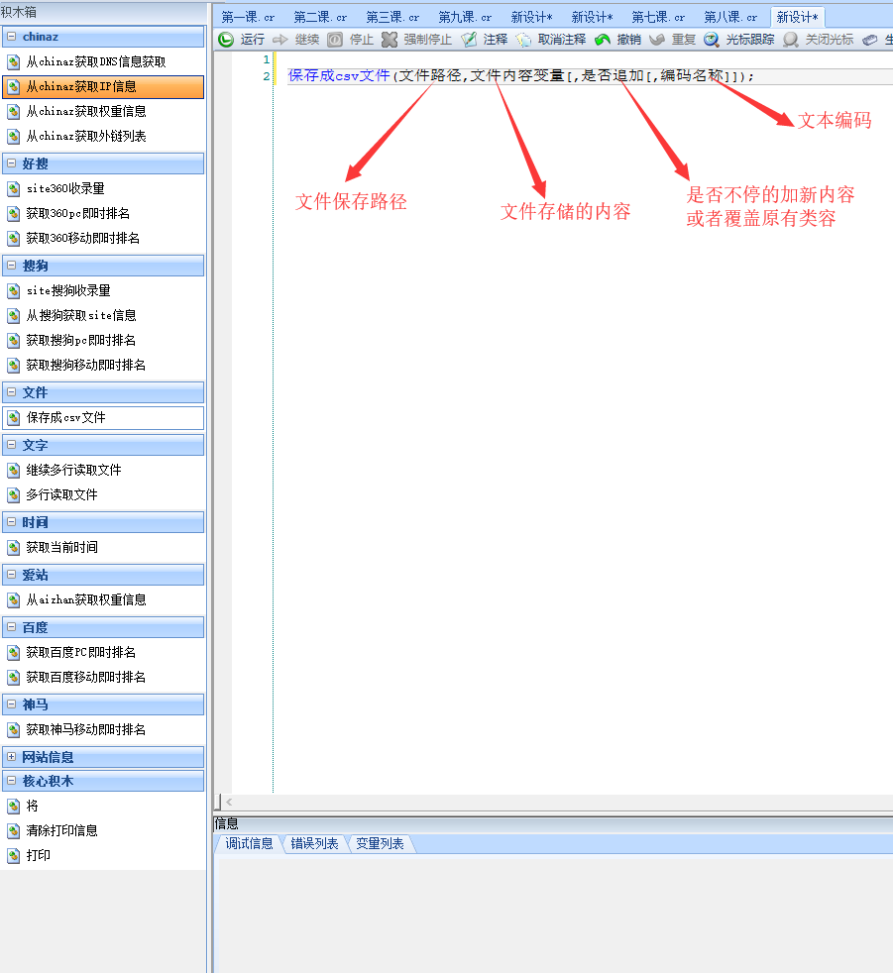
Task: Click the 停止 stop icon
Action: [335, 40]
